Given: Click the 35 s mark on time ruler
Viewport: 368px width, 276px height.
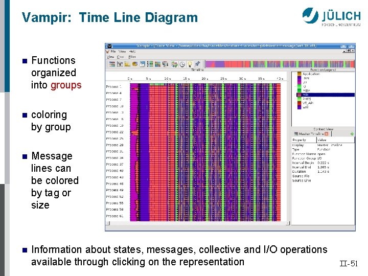Looking at the screenshot, I should pyautogui.click(x=261, y=79).
